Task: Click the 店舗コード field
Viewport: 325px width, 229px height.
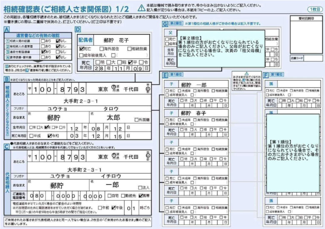Action: pos(313,58)
